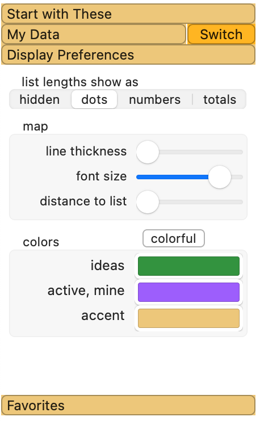The image size is (260, 421).
Task: Select totals for list lengths
Action: click(x=220, y=99)
